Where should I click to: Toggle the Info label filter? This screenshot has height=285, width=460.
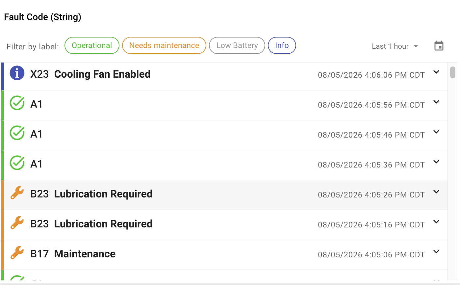tap(282, 45)
